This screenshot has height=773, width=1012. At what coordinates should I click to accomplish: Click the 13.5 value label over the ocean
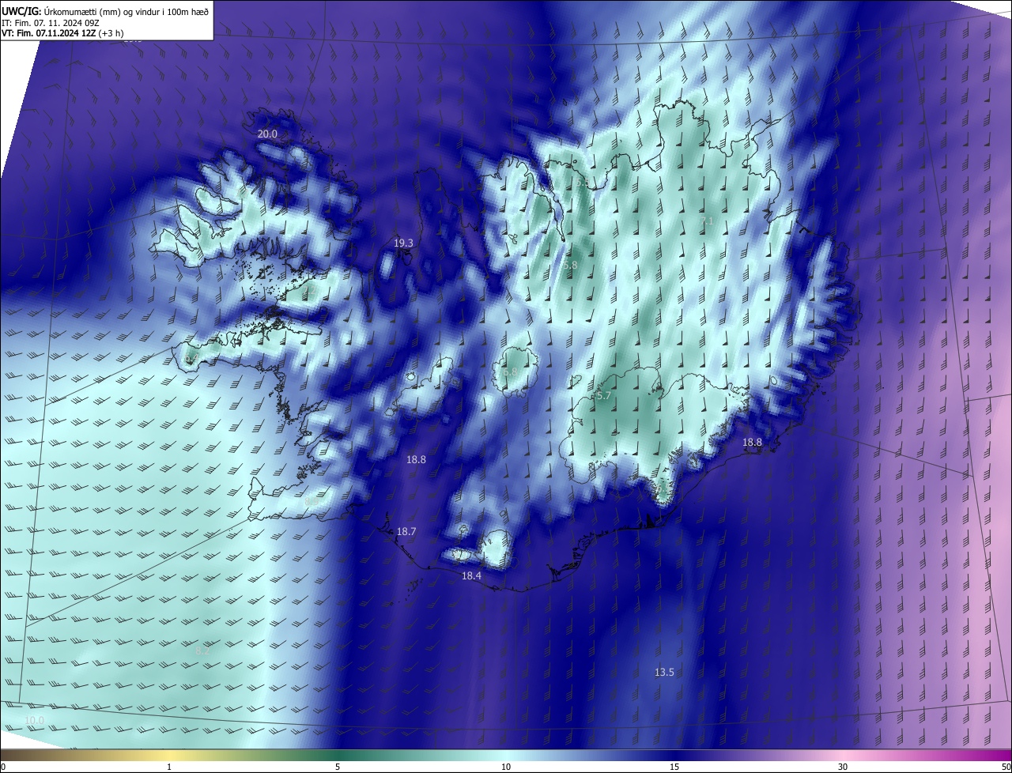[664, 673]
